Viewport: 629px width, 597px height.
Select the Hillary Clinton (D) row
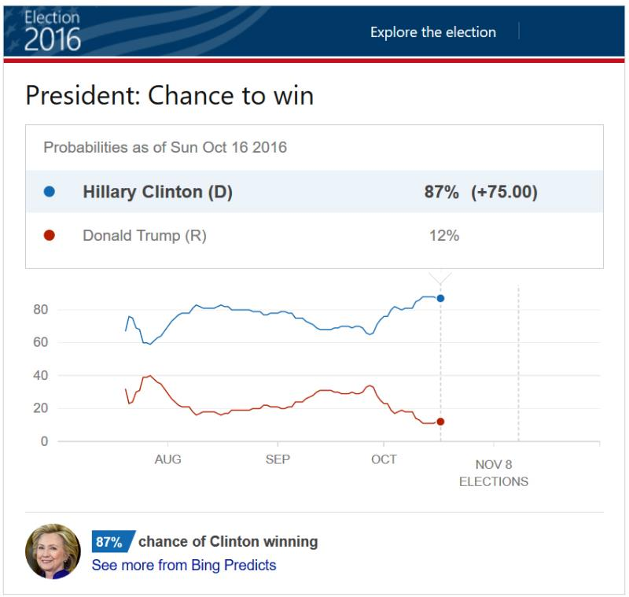click(x=314, y=192)
